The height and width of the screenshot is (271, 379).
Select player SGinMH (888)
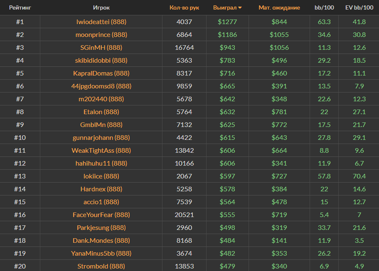(x=101, y=47)
